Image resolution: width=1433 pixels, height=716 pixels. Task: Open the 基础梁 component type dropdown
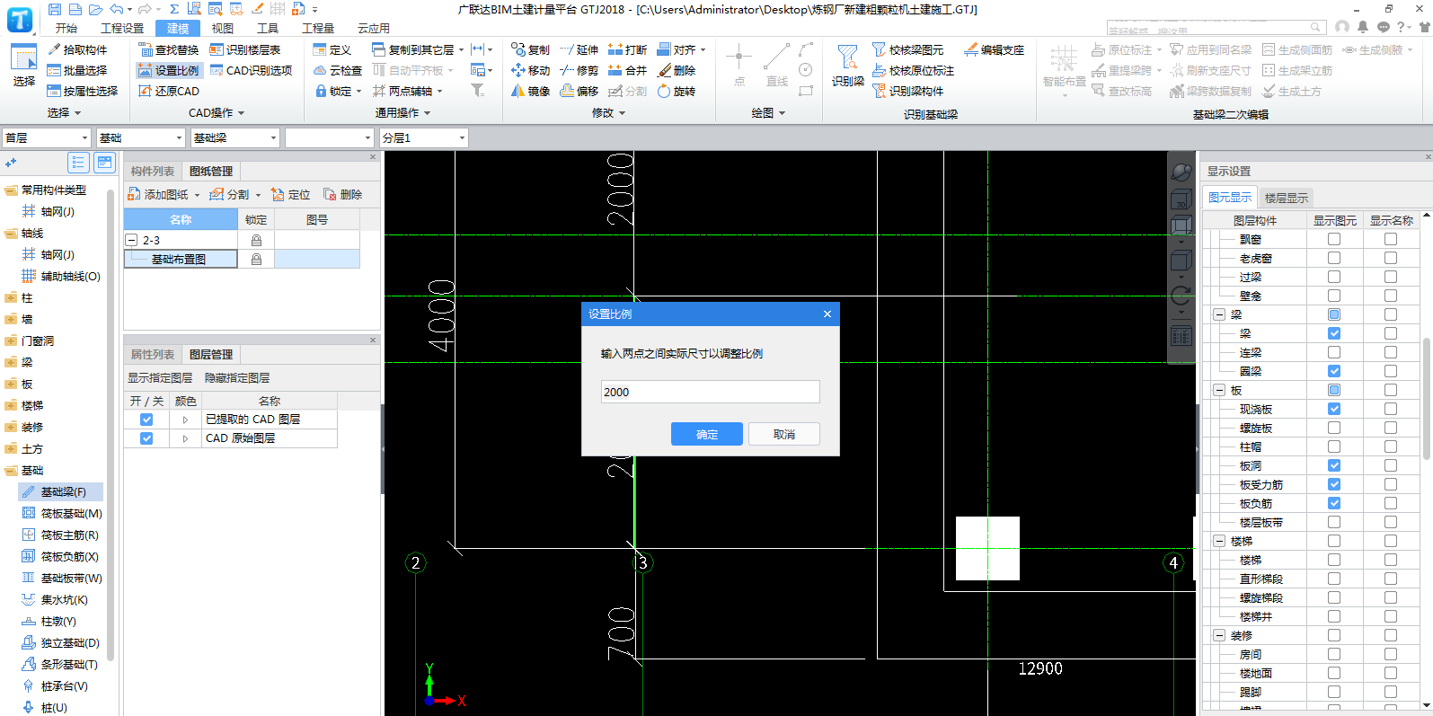click(x=235, y=137)
